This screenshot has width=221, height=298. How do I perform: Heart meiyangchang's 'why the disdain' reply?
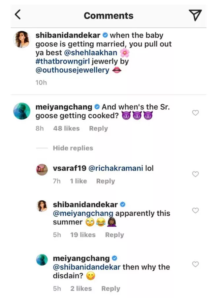pos(195,264)
